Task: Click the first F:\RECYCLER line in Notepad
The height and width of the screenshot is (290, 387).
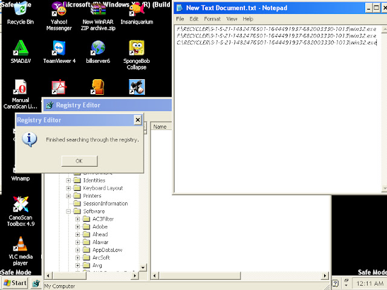Action: tap(276, 29)
